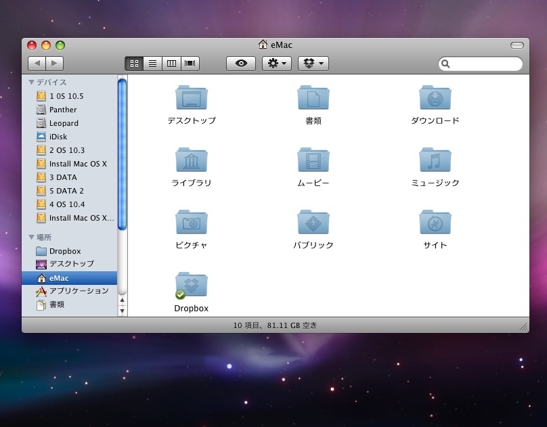Select eMac home in the sidebar
547x427 pixels.
coord(70,278)
